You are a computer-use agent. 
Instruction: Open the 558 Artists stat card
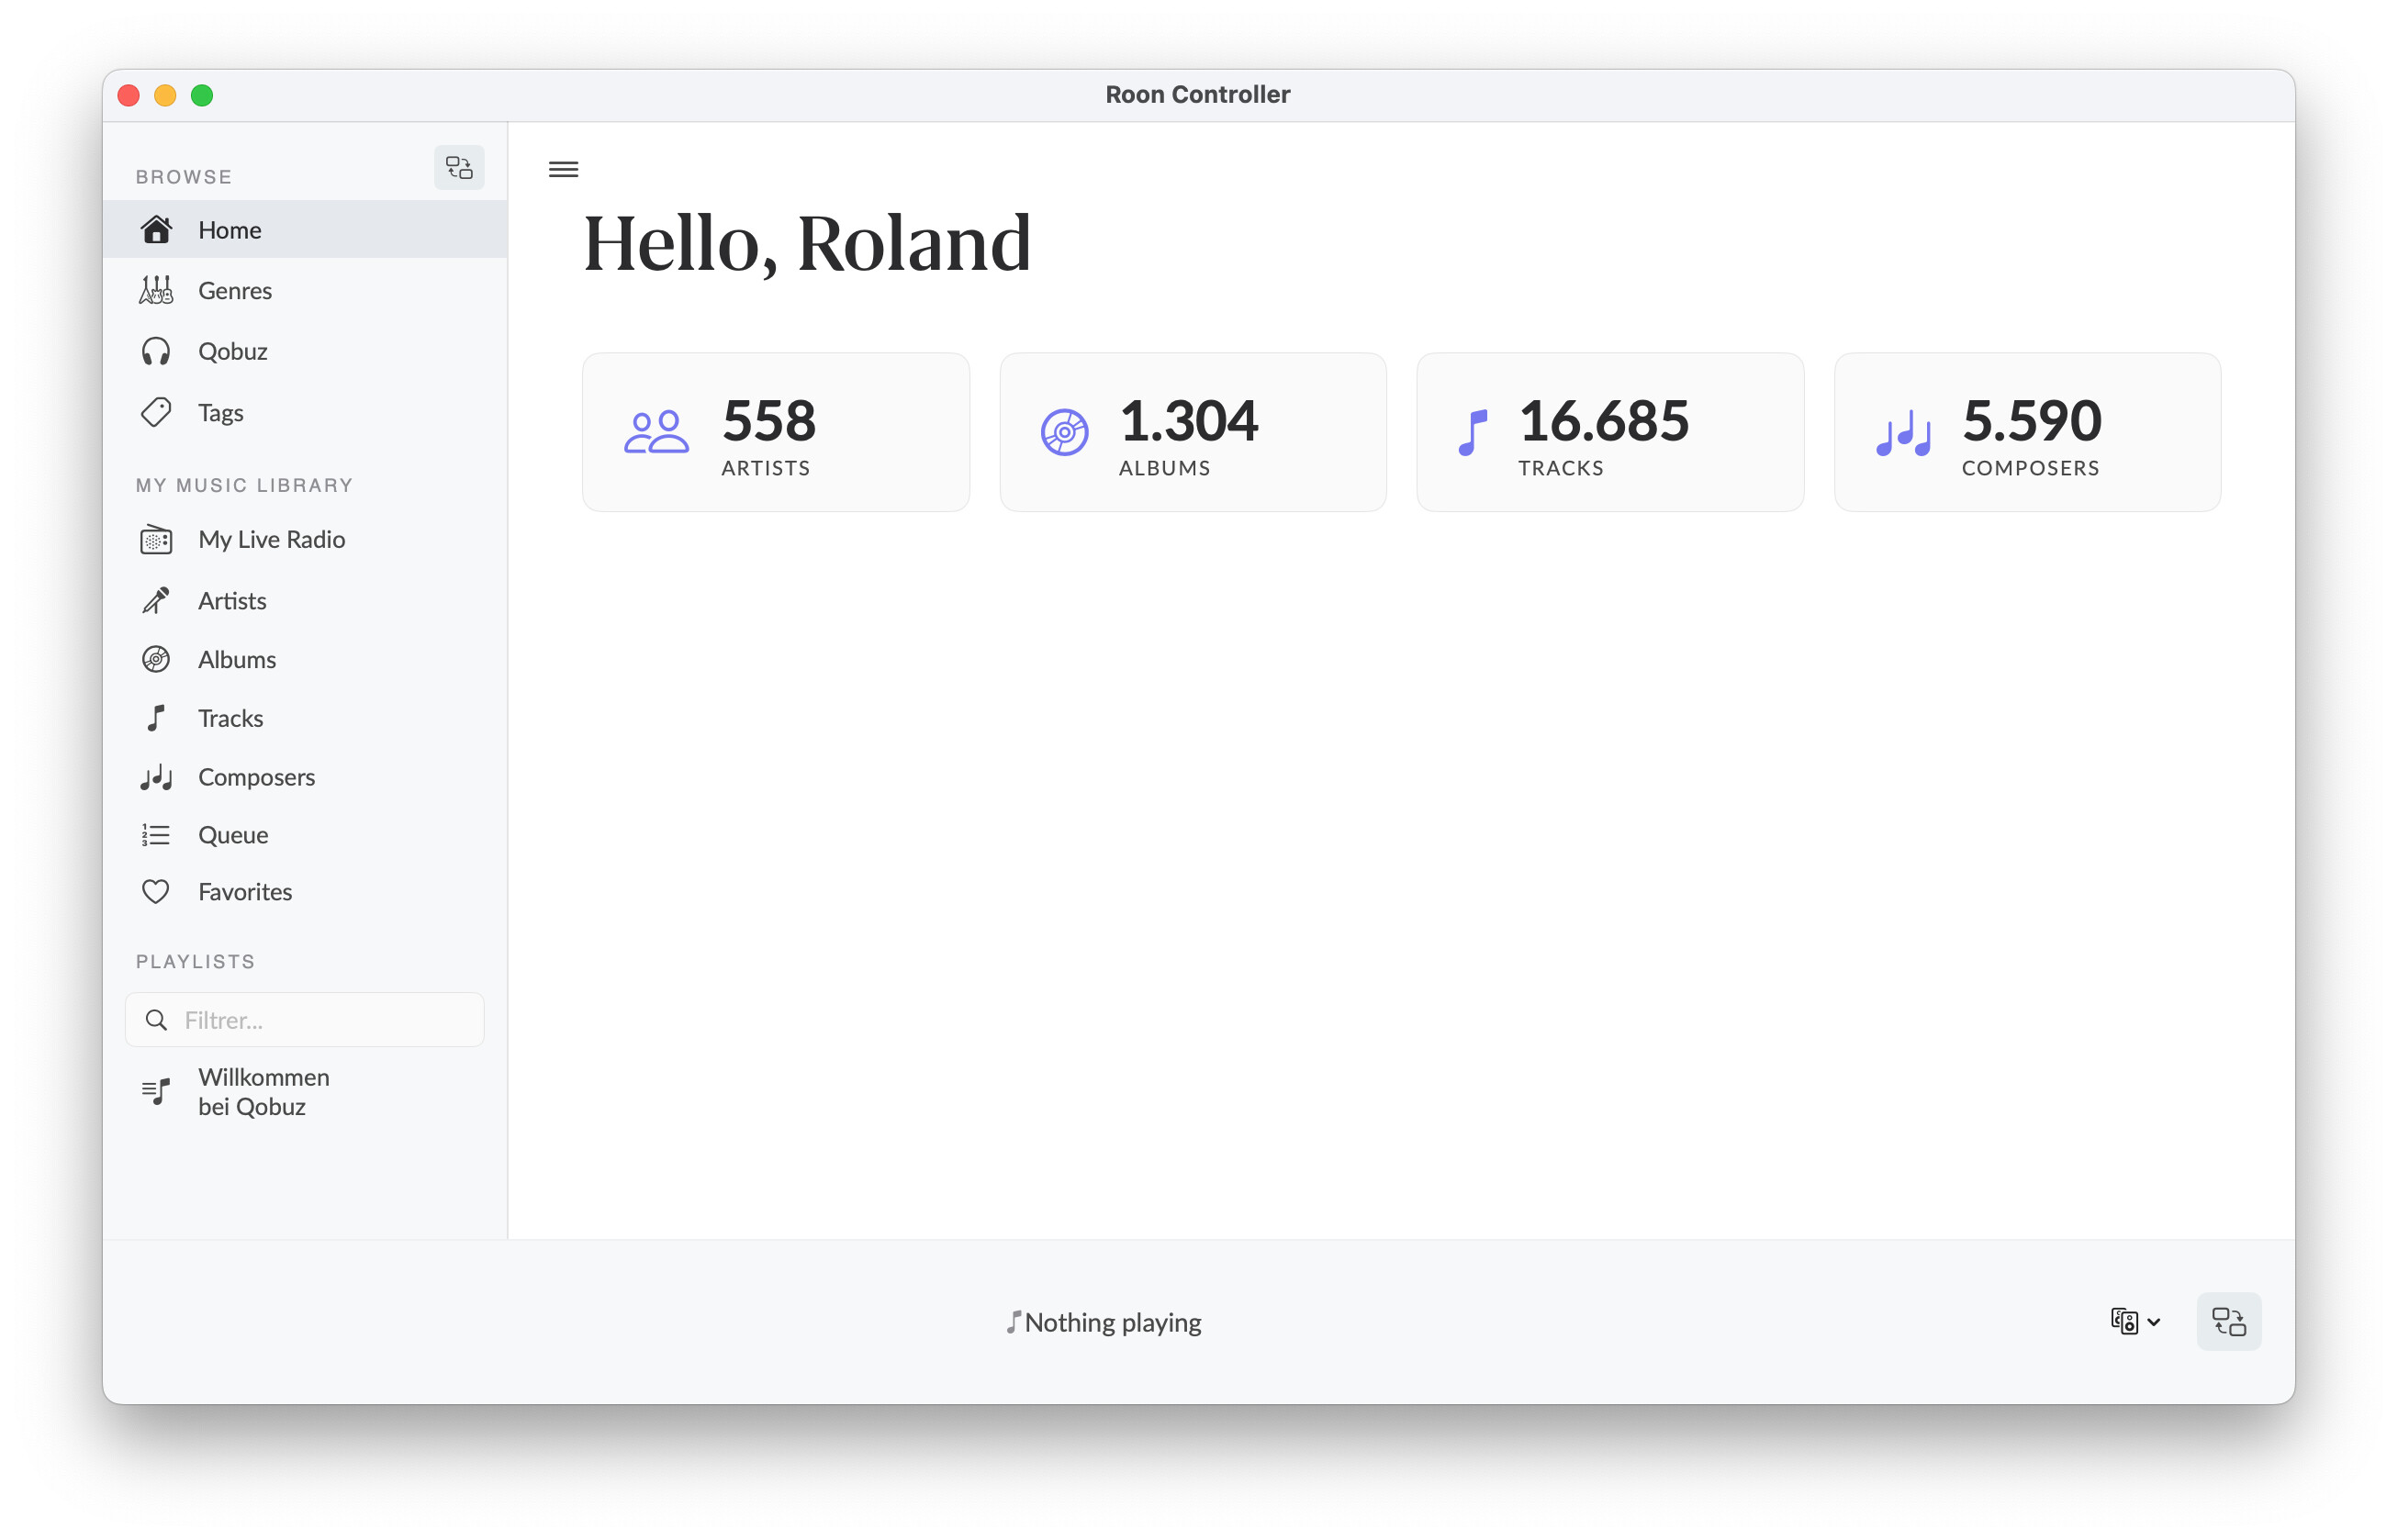pos(776,432)
